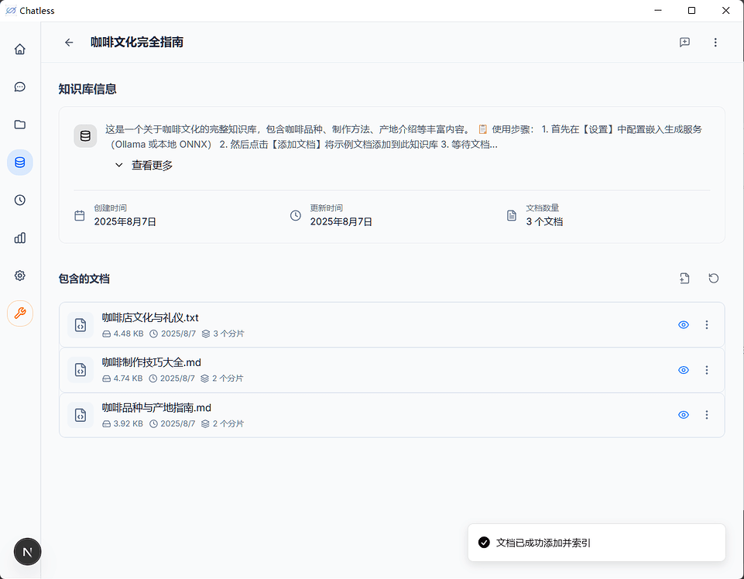744x579 pixels.
Task: Open the Home icon in sidebar
Action: [19, 49]
